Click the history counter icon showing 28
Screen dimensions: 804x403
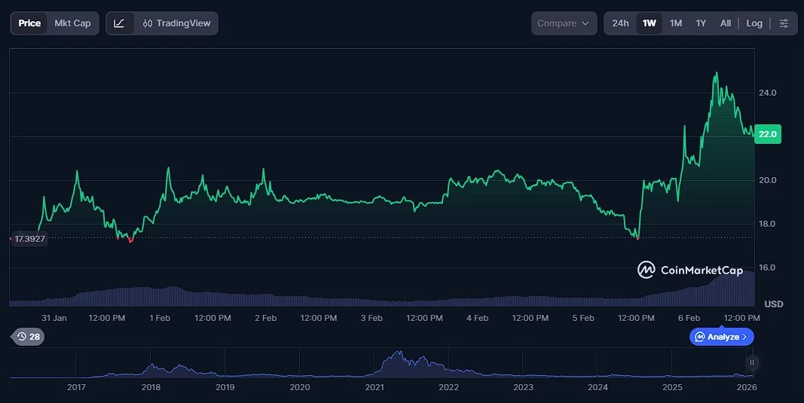click(28, 337)
